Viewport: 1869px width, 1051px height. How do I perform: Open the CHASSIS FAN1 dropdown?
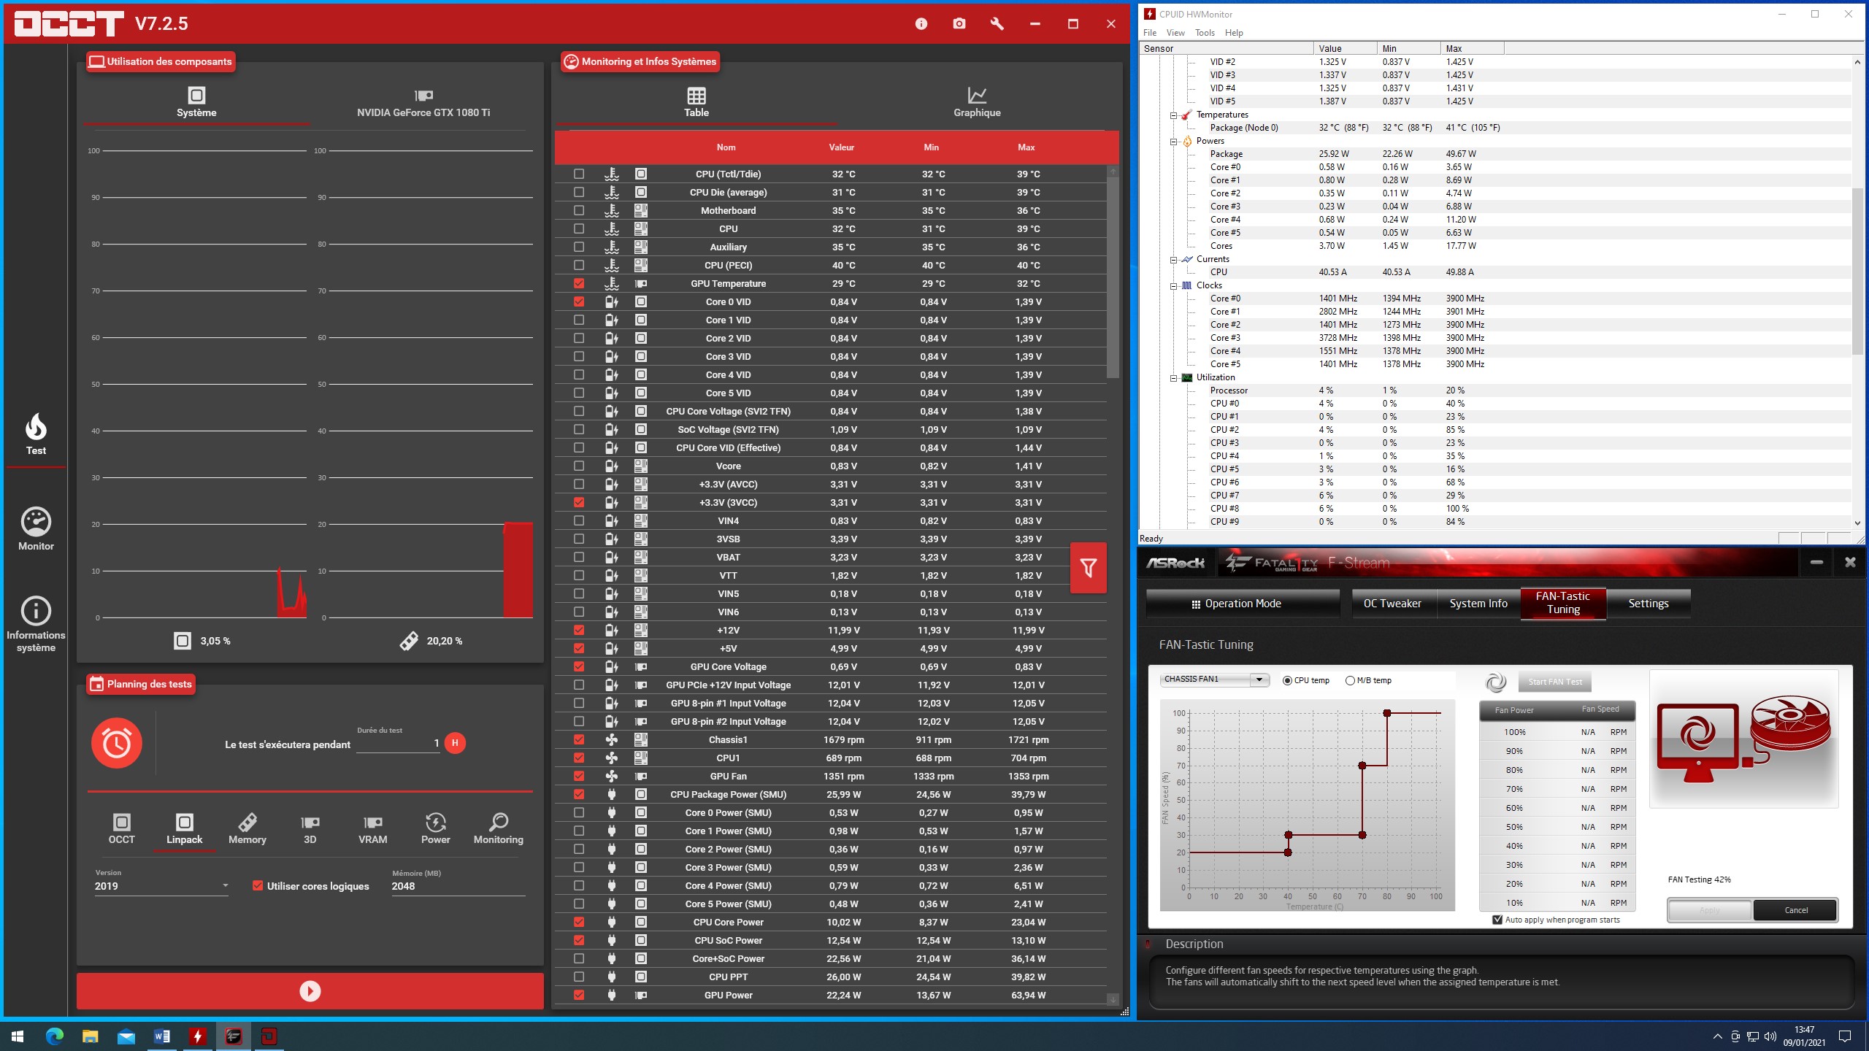(1259, 680)
